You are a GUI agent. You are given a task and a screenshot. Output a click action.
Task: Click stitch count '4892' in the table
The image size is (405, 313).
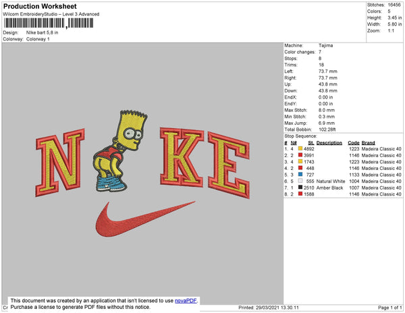[x=309, y=149]
